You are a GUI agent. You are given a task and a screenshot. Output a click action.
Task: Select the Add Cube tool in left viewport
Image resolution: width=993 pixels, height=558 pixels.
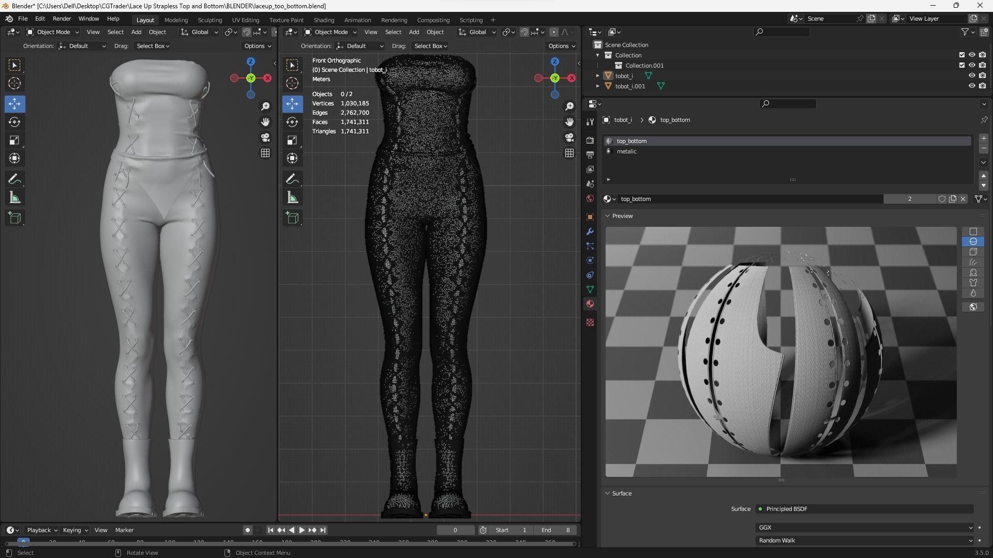(x=14, y=218)
